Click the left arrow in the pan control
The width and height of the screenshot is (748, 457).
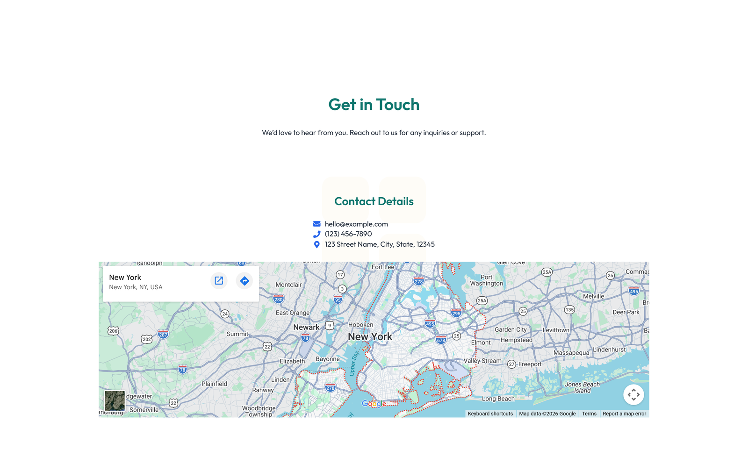628,395
